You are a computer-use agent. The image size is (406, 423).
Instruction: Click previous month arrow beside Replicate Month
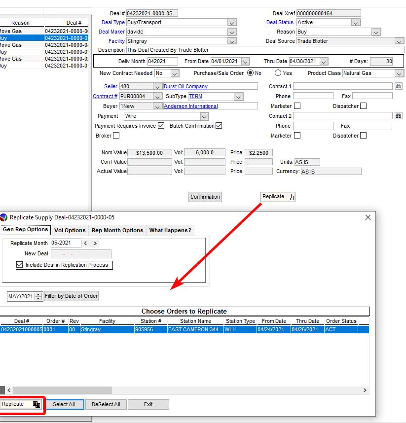point(85,243)
